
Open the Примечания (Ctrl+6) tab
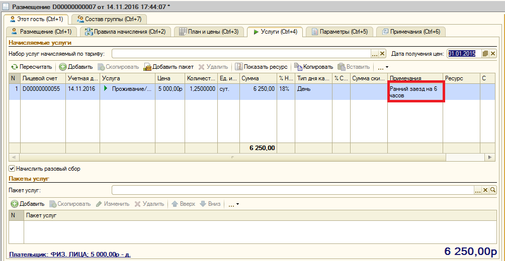(x=410, y=32)
